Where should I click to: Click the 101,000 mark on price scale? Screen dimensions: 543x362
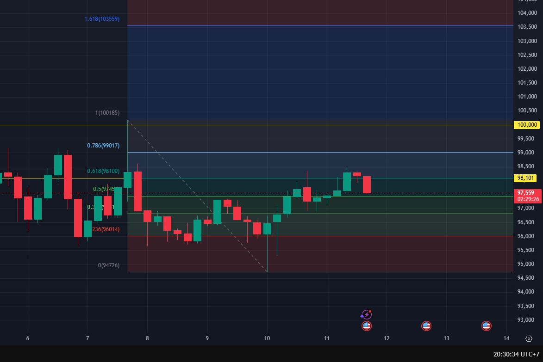tap(527, 97)
